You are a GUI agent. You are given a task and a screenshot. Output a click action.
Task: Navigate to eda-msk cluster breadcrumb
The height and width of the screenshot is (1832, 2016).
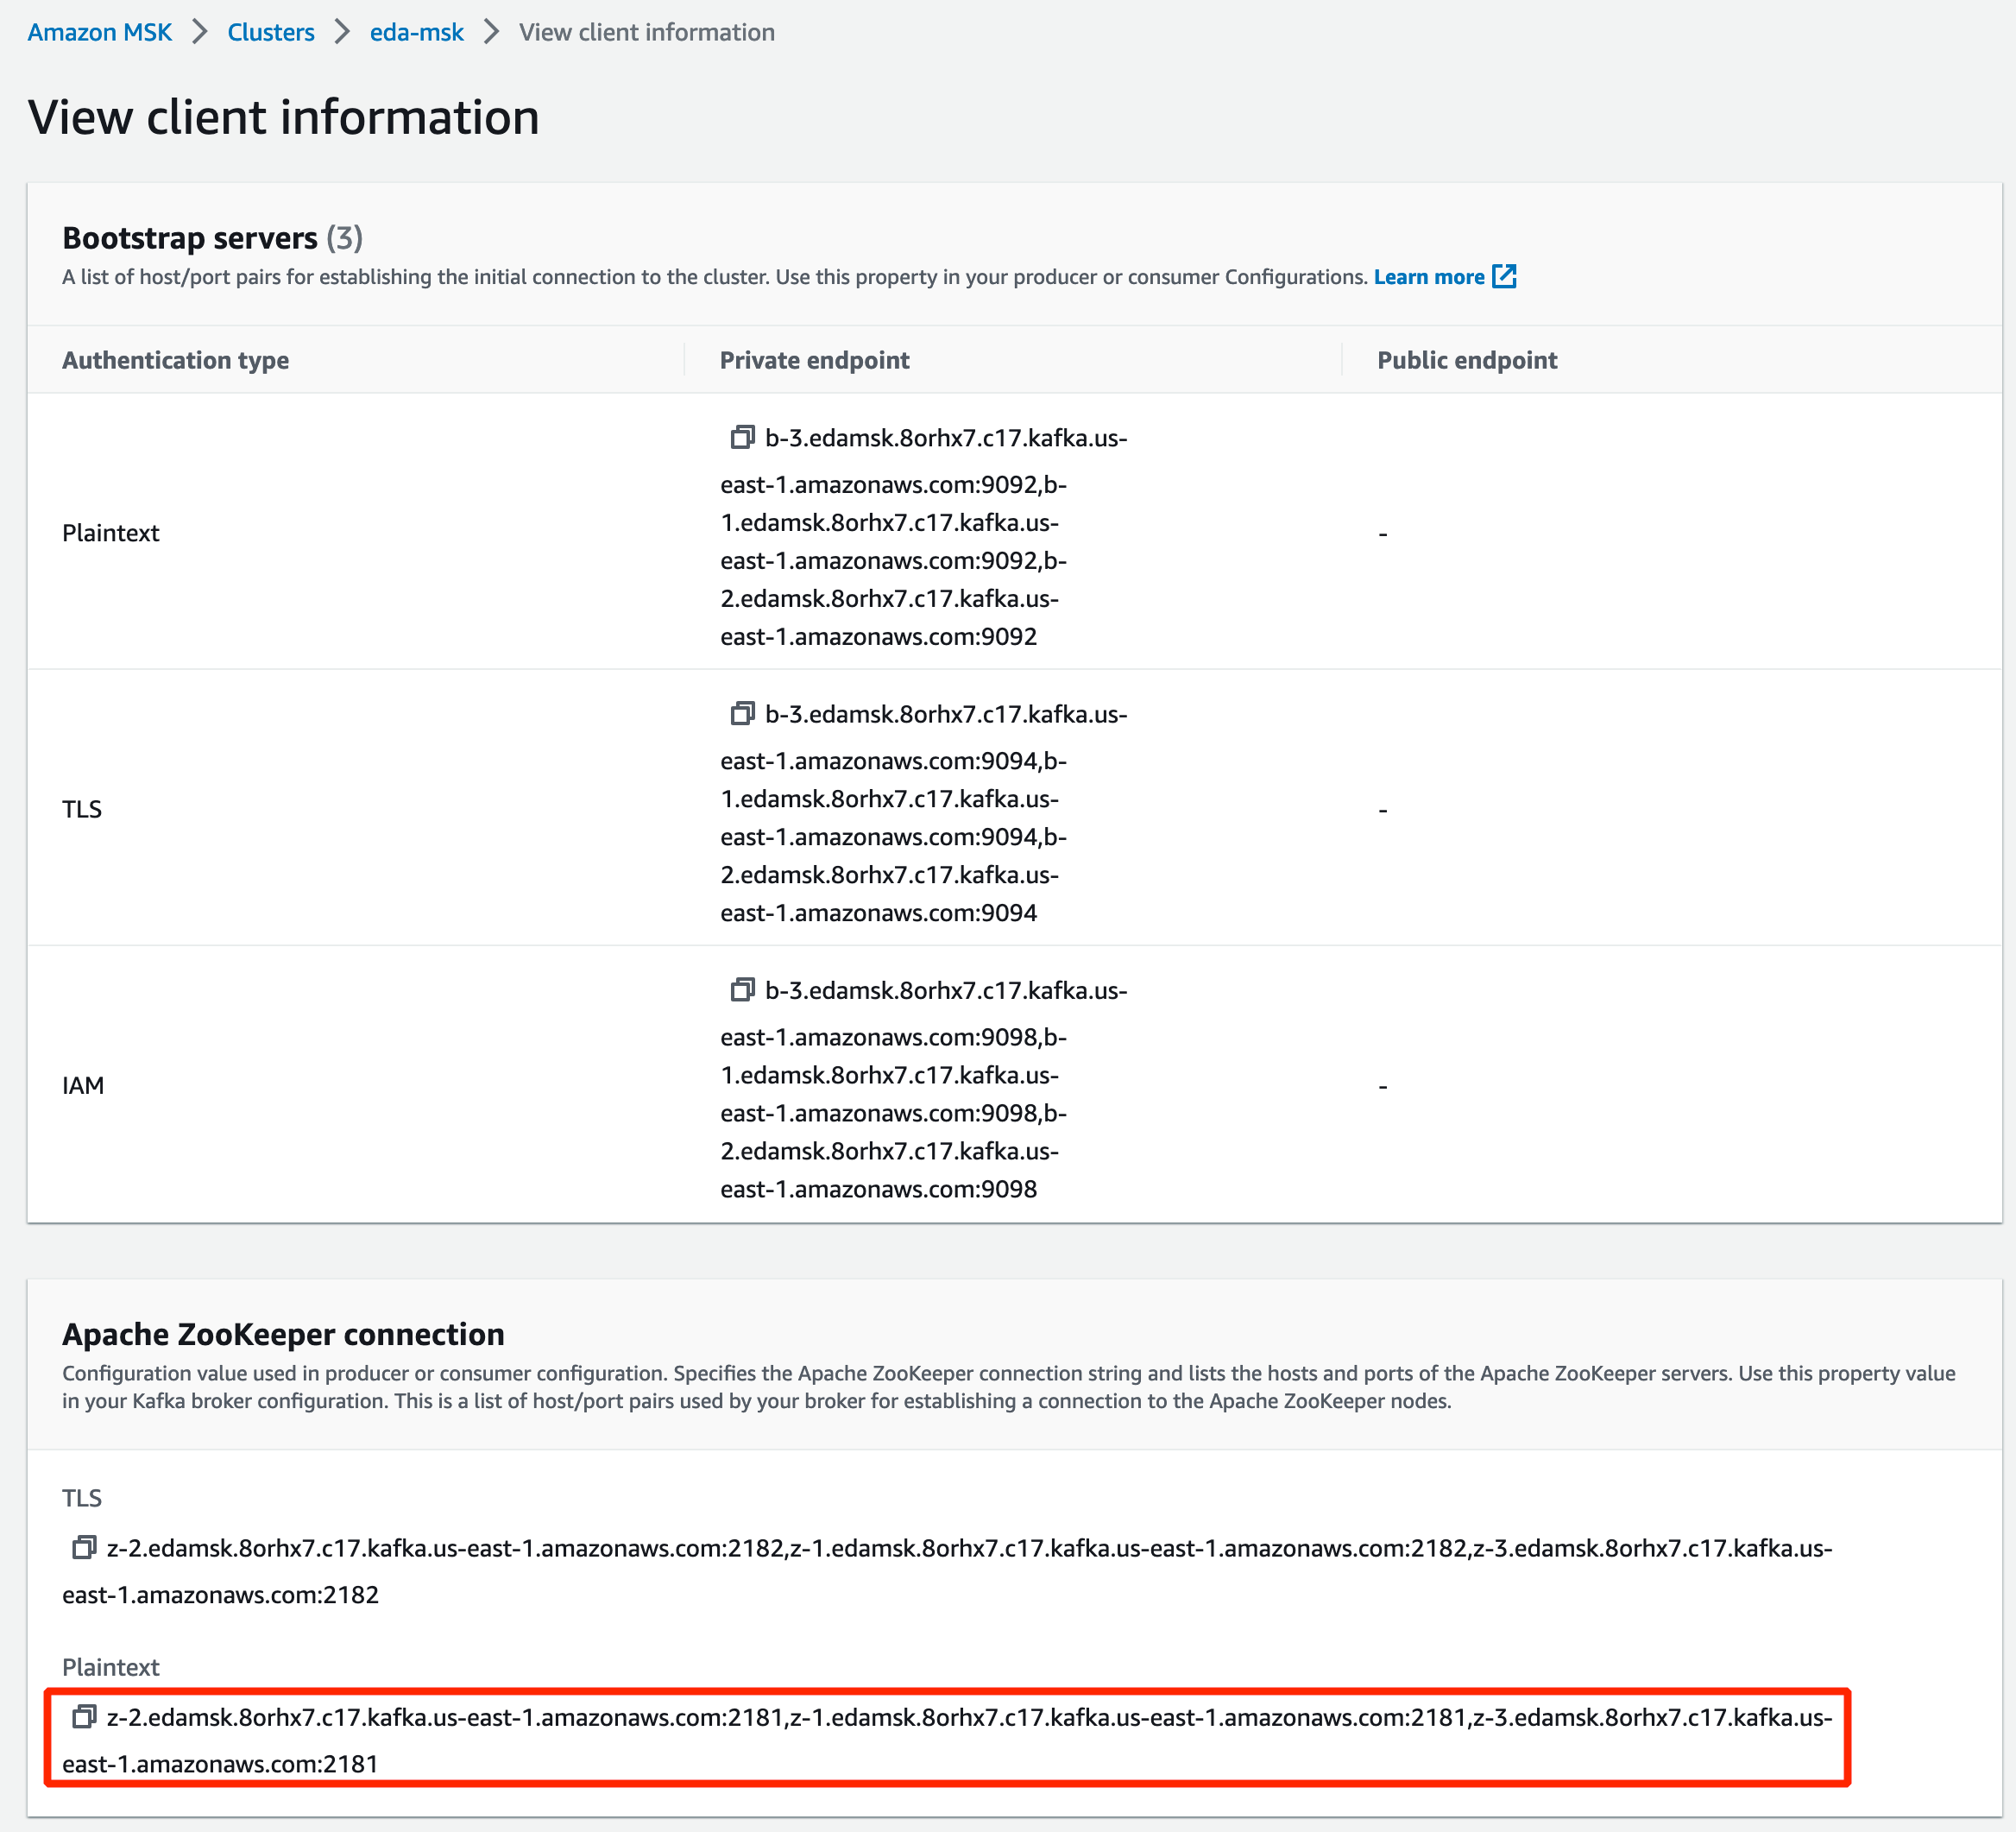click(x=417, y=32)
